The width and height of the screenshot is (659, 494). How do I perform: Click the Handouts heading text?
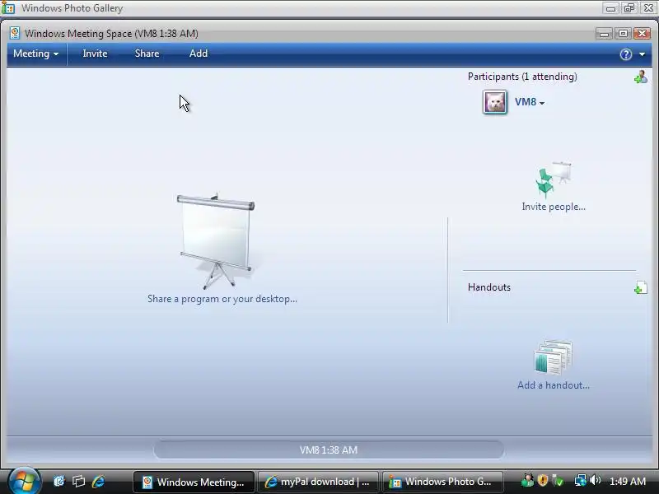click(489, 287)
